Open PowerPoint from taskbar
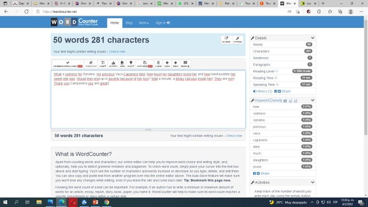Viewport: 368px width, 207px height. coord(95,202)
